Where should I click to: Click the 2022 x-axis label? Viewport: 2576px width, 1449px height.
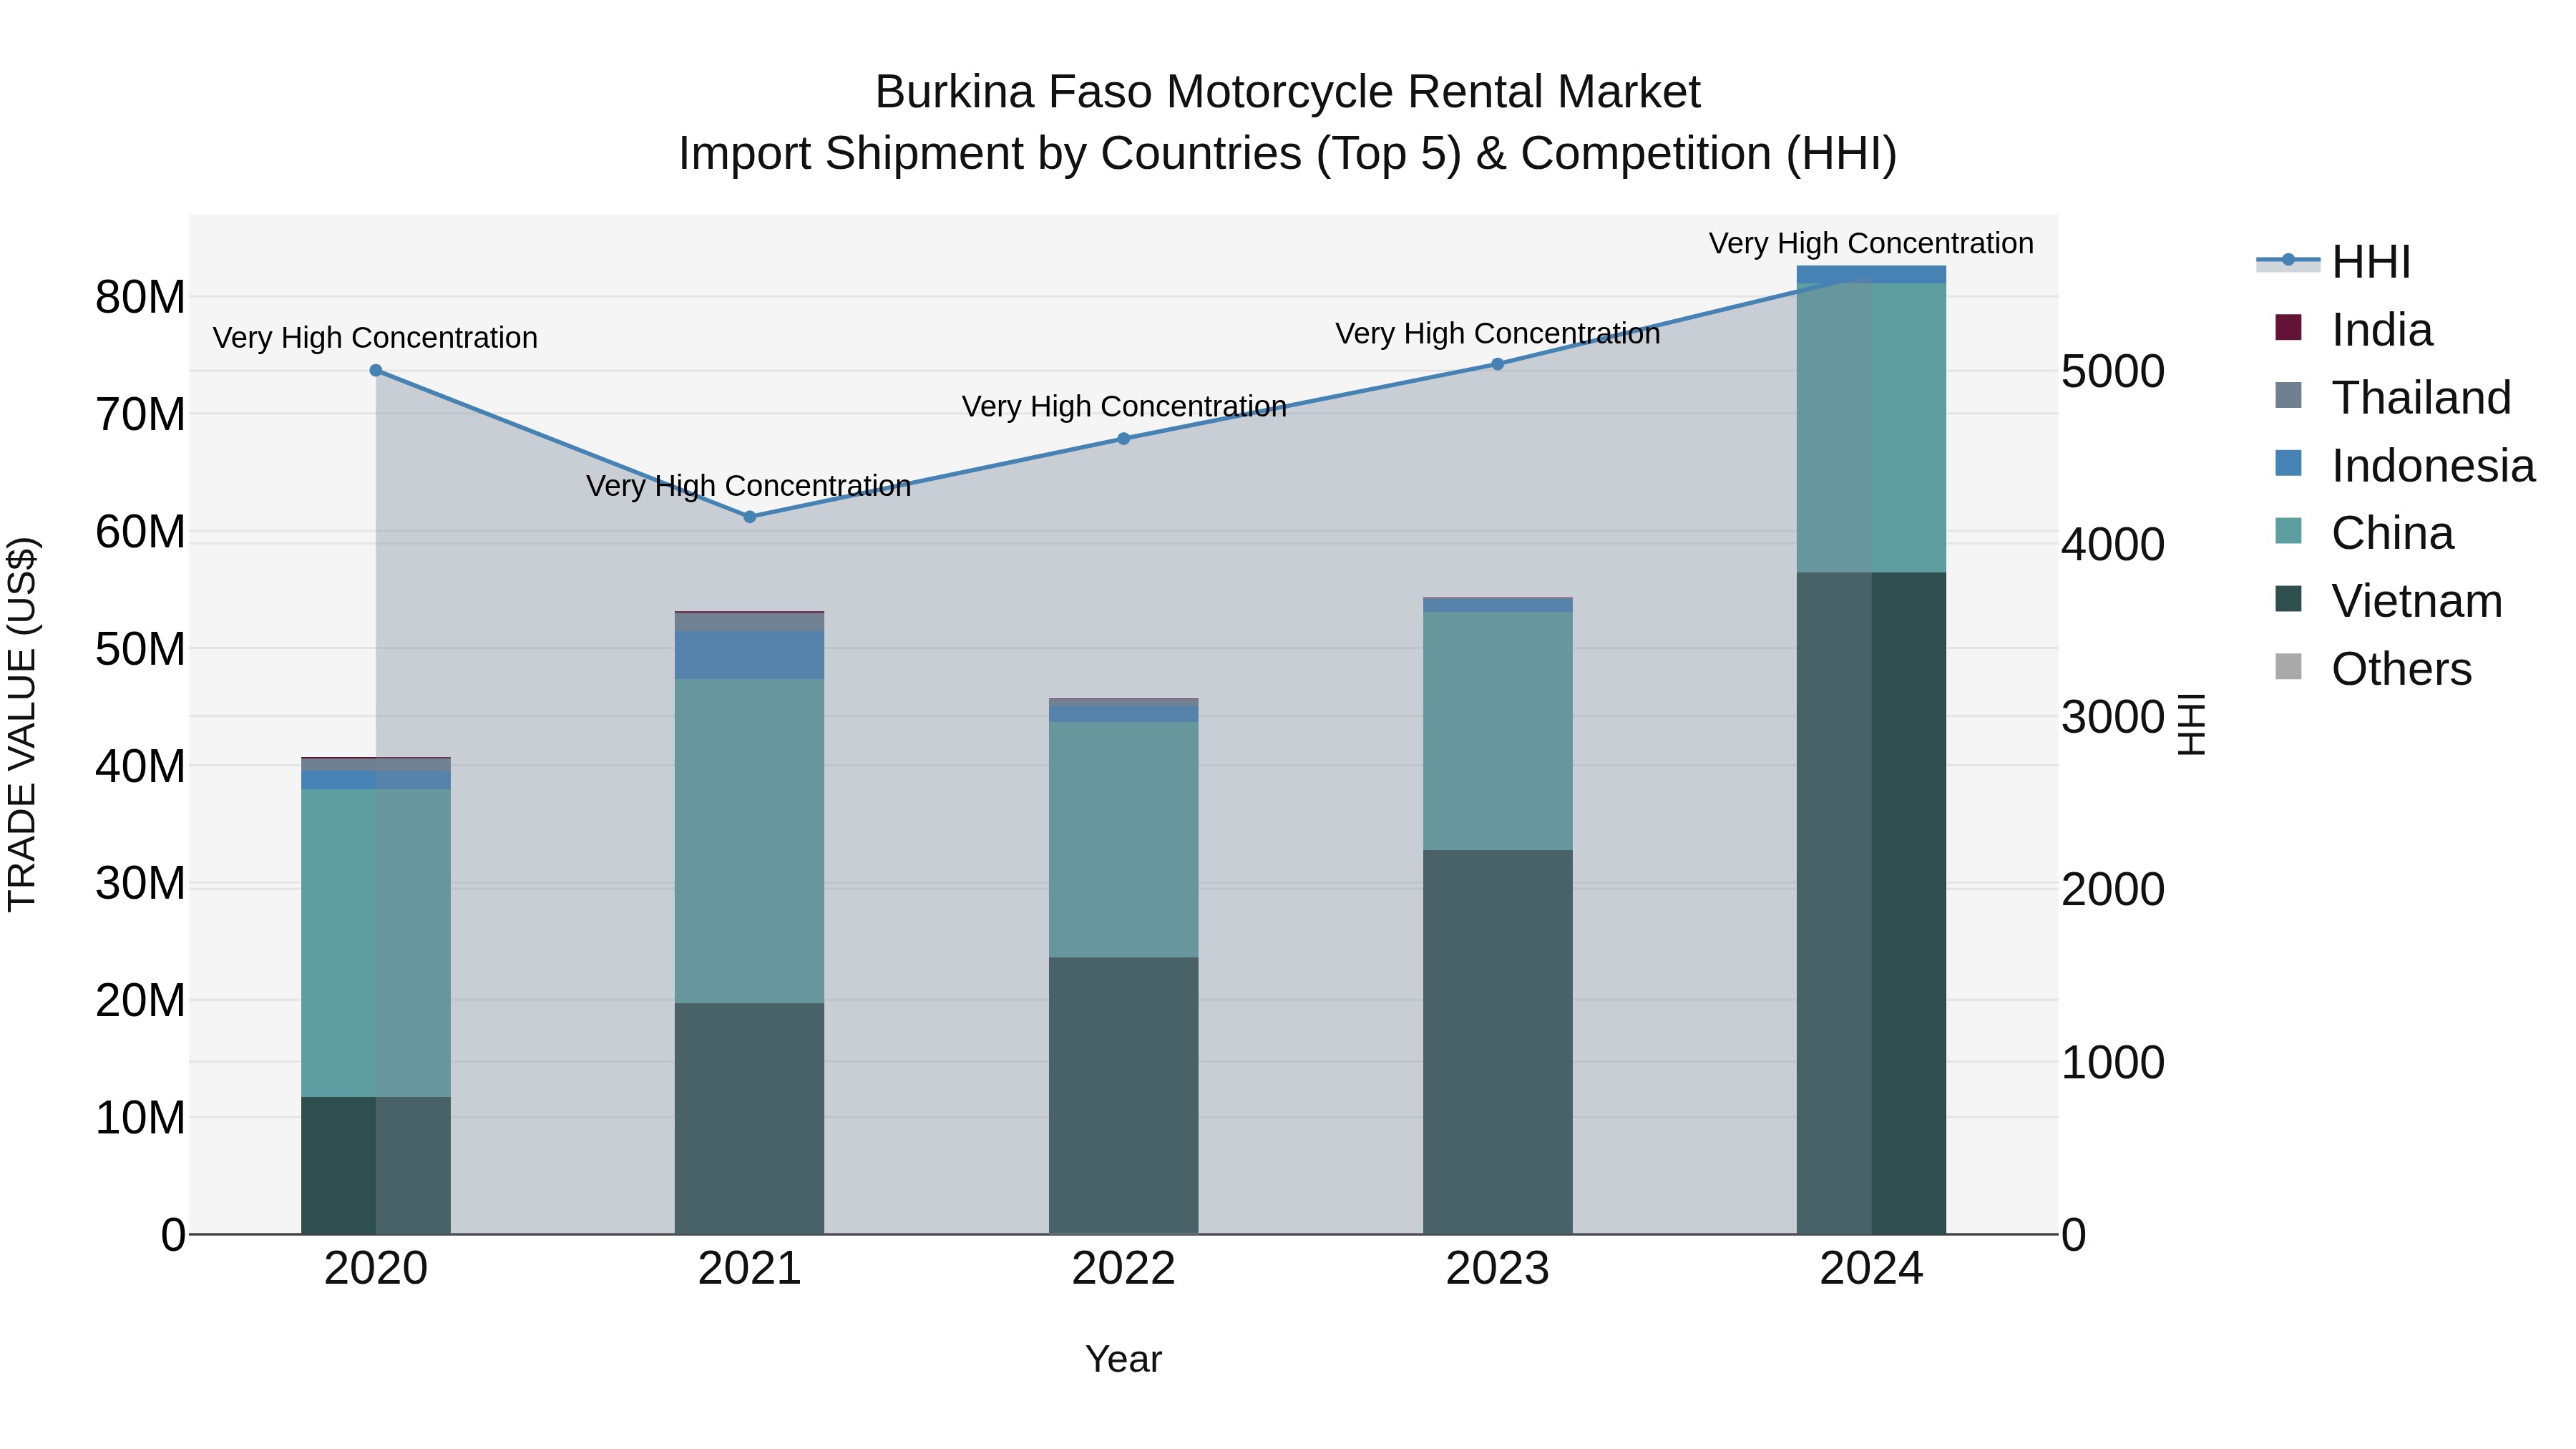[1123, 1269]
